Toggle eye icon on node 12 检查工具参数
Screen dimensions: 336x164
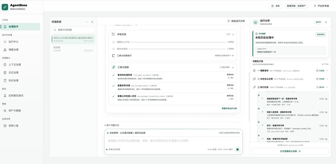(x=326, y=112)
